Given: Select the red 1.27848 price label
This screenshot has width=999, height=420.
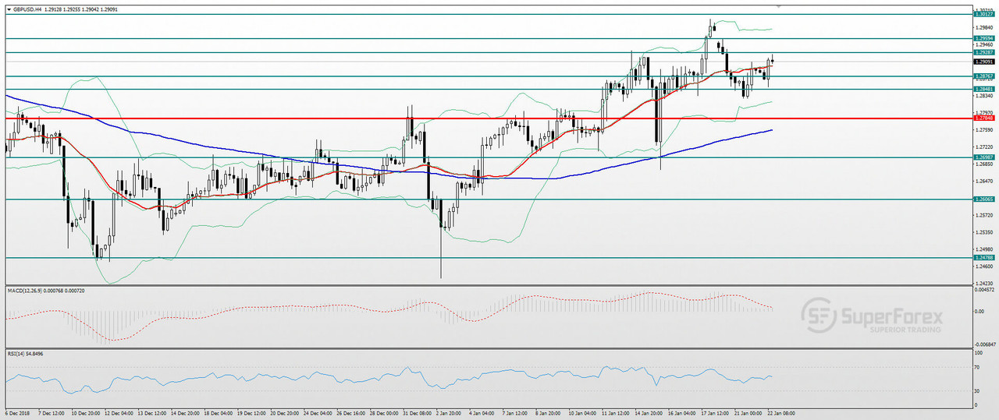Looking at the screenshot, I should click(x=983, y=118).
